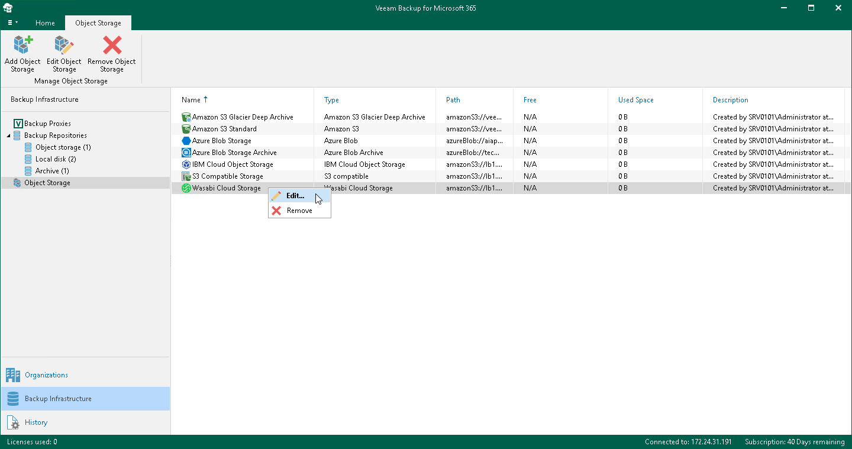Click the Azure Blob Storage hexagon icon
The image size is (852, 449).
(x=186, y=141)
